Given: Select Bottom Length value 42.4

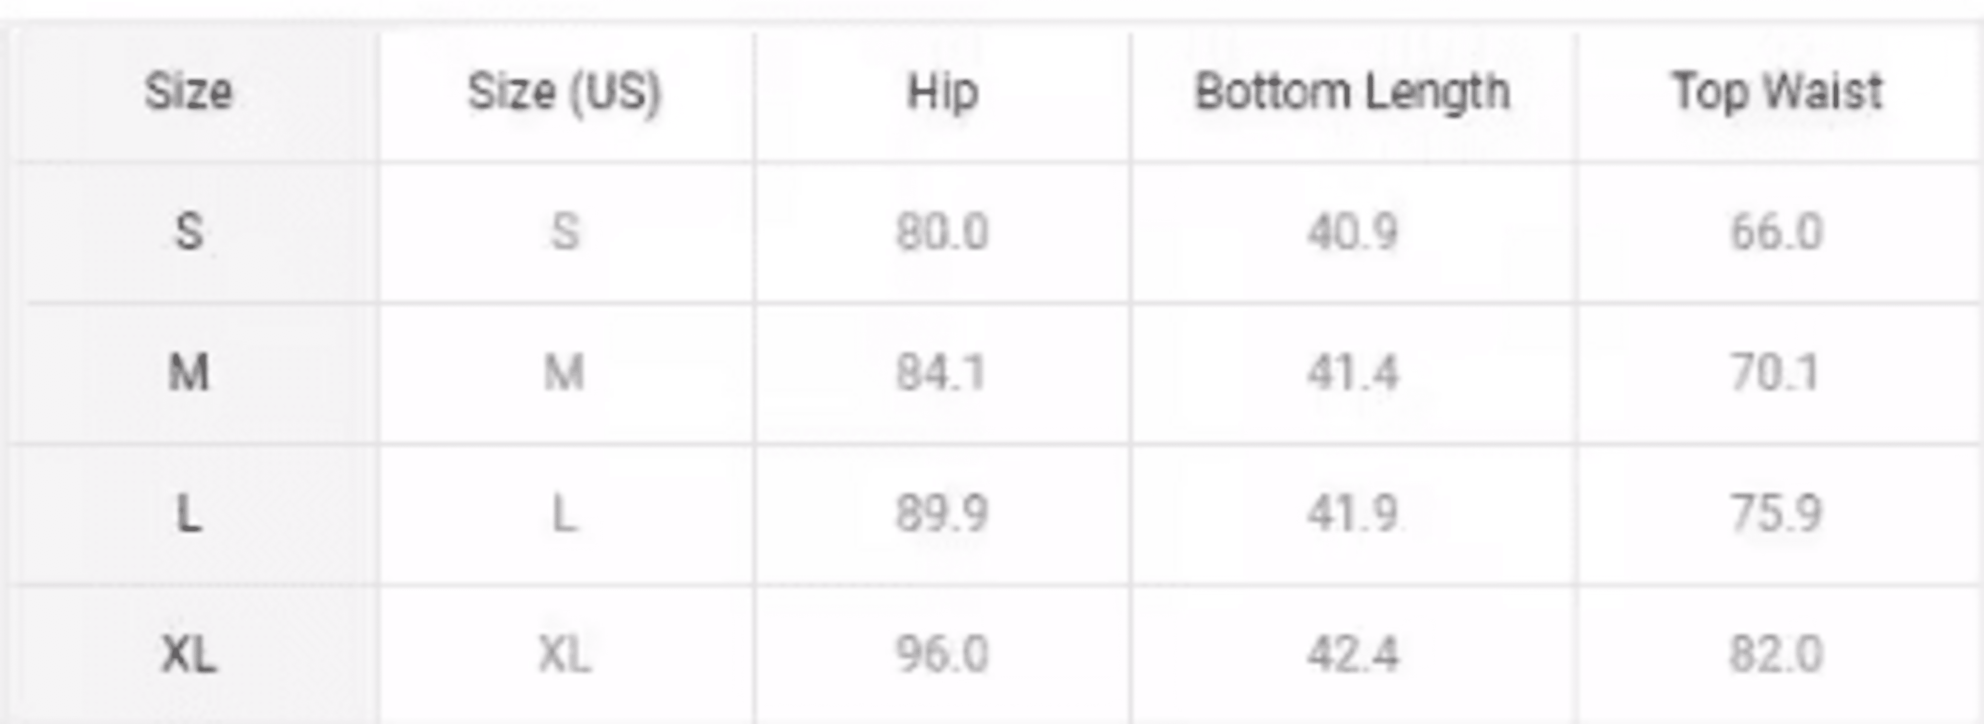Looking at the screenshot, I should [x=1352, y=655].
